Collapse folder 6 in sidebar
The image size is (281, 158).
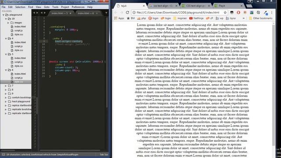(6, 70)
